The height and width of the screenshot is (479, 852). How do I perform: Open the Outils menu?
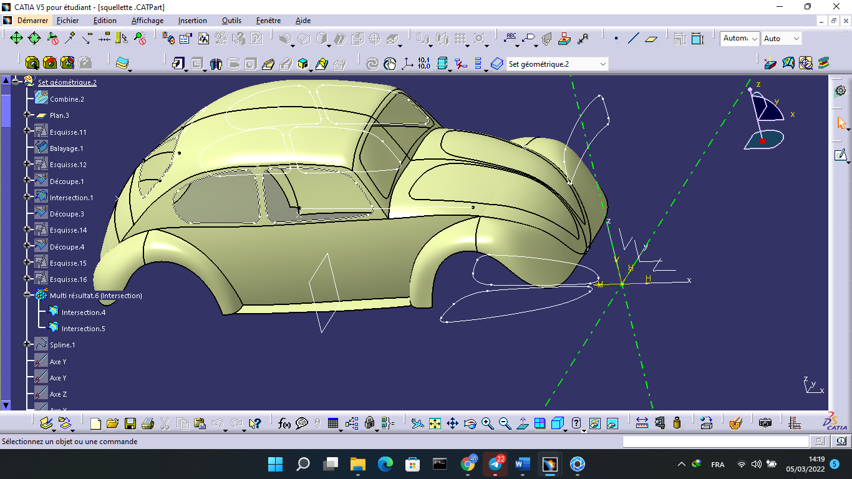click(231, 21)
